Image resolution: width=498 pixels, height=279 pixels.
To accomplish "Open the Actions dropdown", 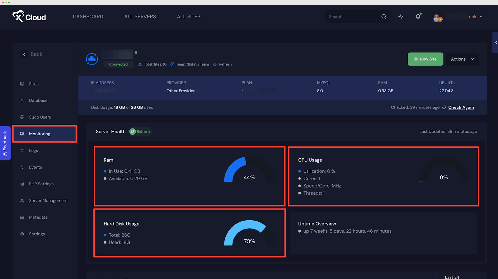I will tap(462, 59).
